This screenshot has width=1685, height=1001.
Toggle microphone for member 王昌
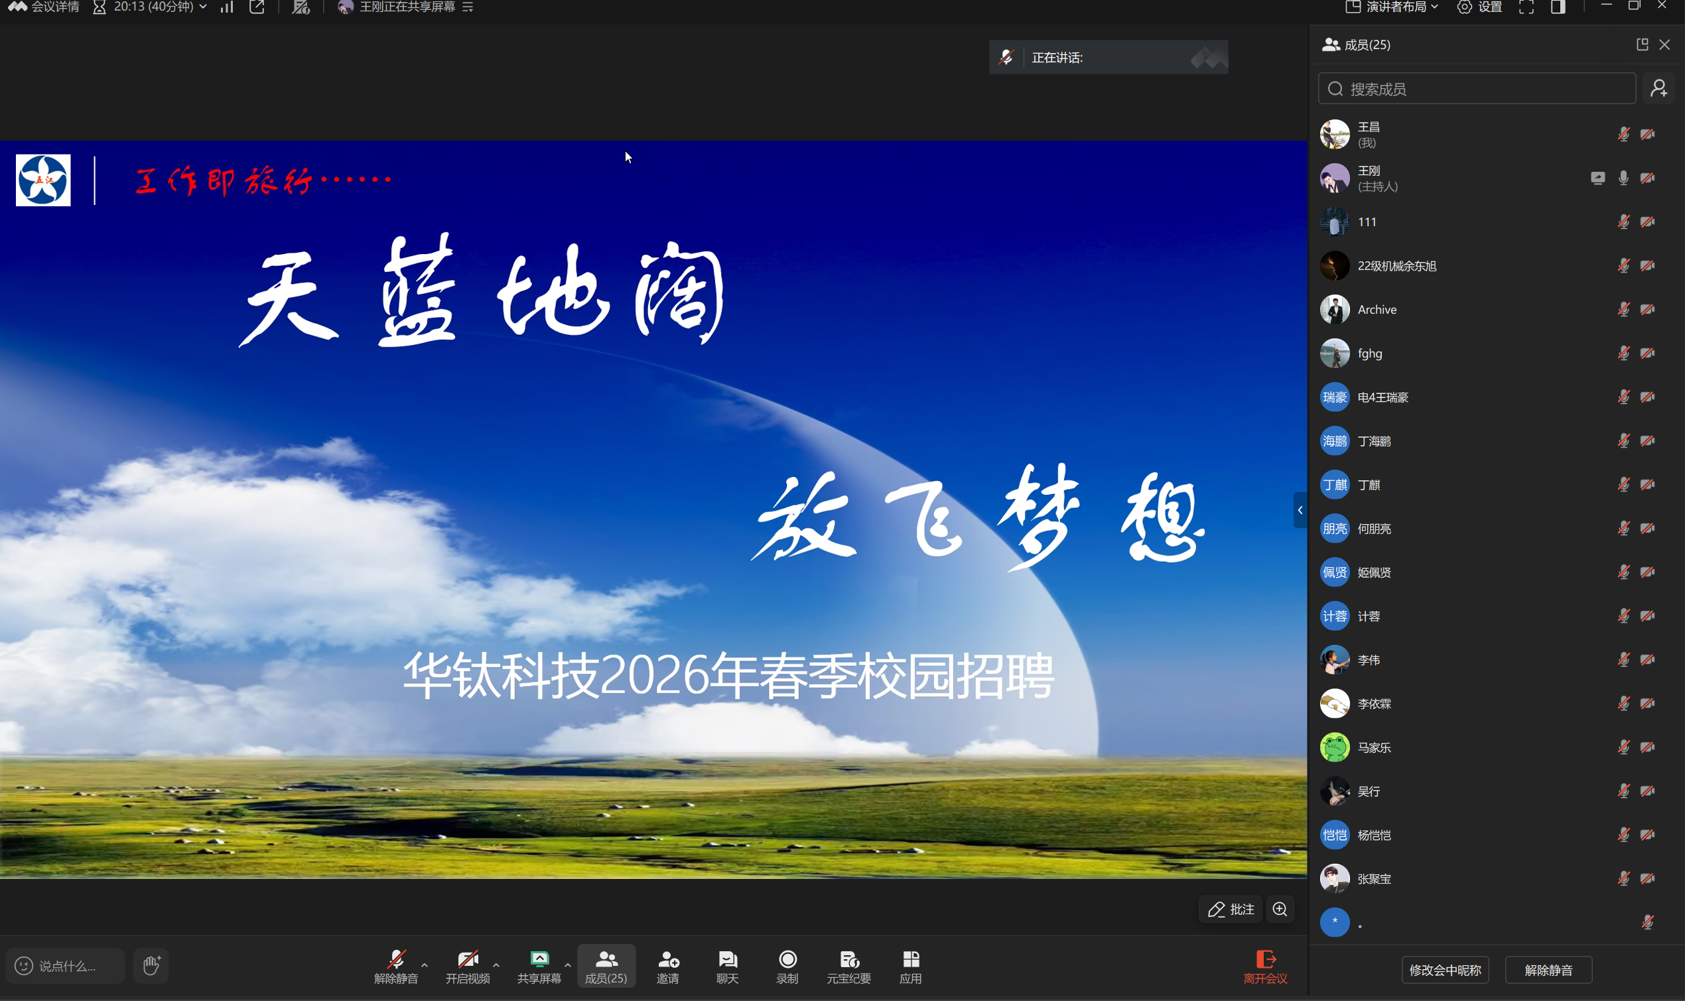[1623, 134]
